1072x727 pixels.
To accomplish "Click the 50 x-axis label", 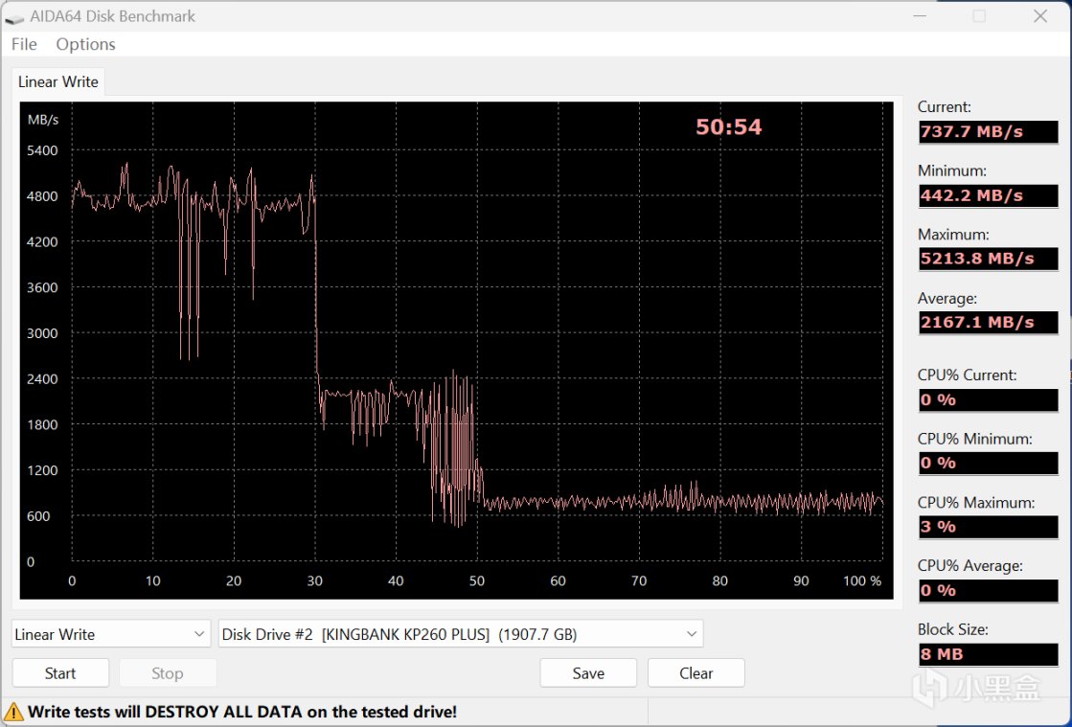I will [x=476, y=580].
